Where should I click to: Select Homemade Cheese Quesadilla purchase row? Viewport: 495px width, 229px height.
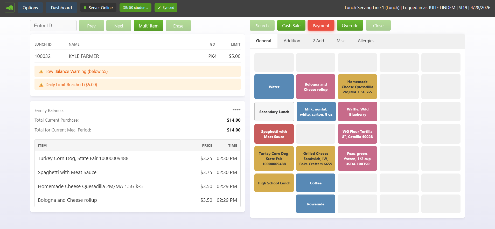tap(137, 186)
